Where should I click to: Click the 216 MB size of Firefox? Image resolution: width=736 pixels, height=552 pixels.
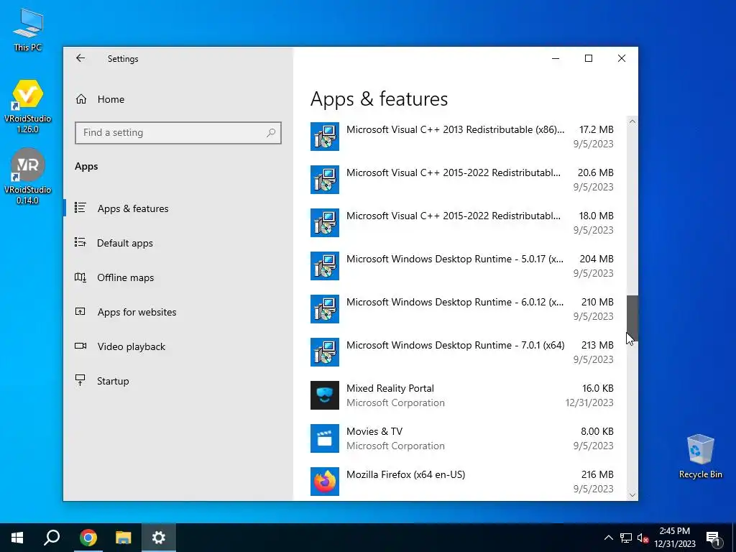click(x=597, y=474)
